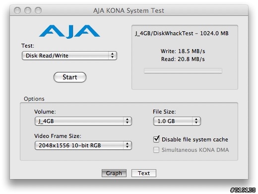Click the Read: 20.8 MB/s result

coord(183,59)
